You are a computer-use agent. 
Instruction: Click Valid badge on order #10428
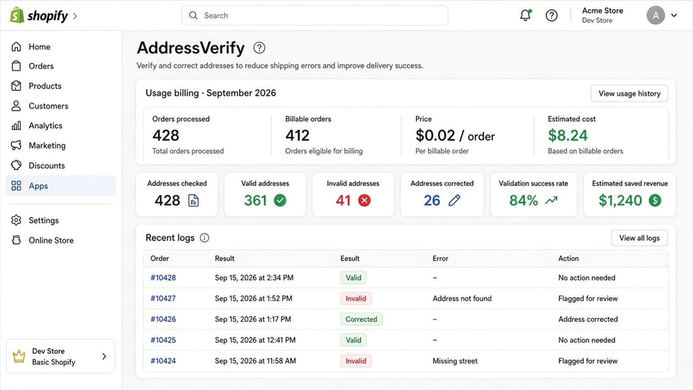353,278
